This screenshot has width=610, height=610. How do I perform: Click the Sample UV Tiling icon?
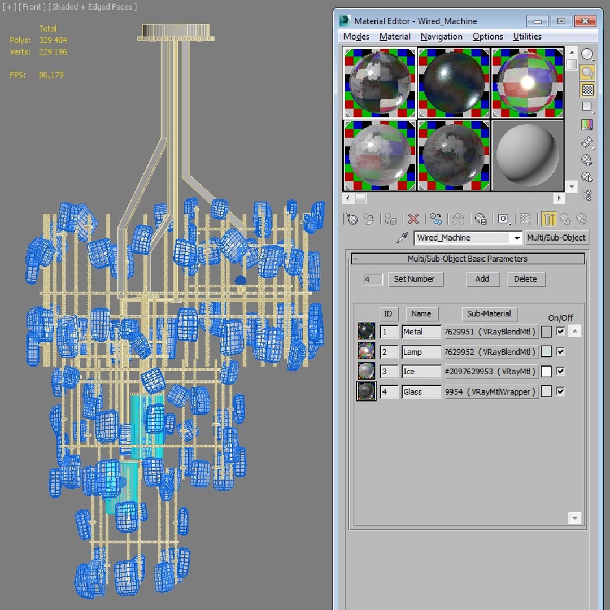pyautogui.click(x=587, y=107)
